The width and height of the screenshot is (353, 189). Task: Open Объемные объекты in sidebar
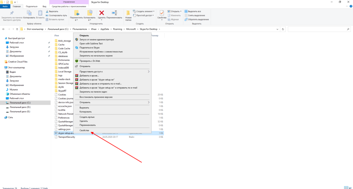point(20,94)
